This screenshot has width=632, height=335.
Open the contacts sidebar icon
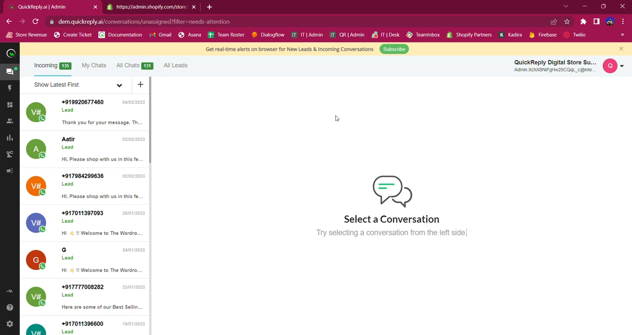[x=10, y=121]
